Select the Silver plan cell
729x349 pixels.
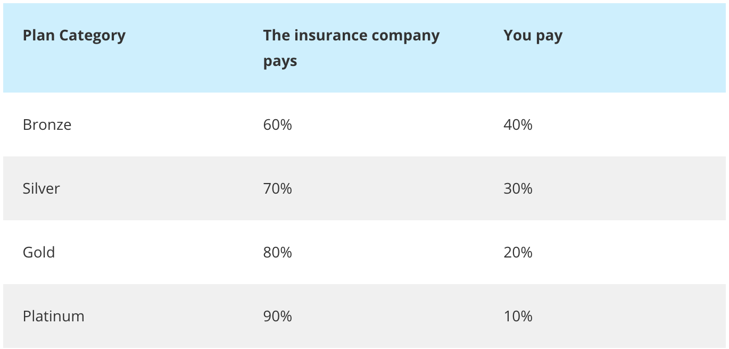pos(41,188)
